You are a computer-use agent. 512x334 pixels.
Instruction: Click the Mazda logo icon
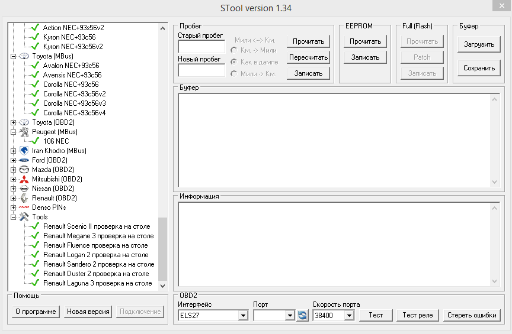point(24,170)
